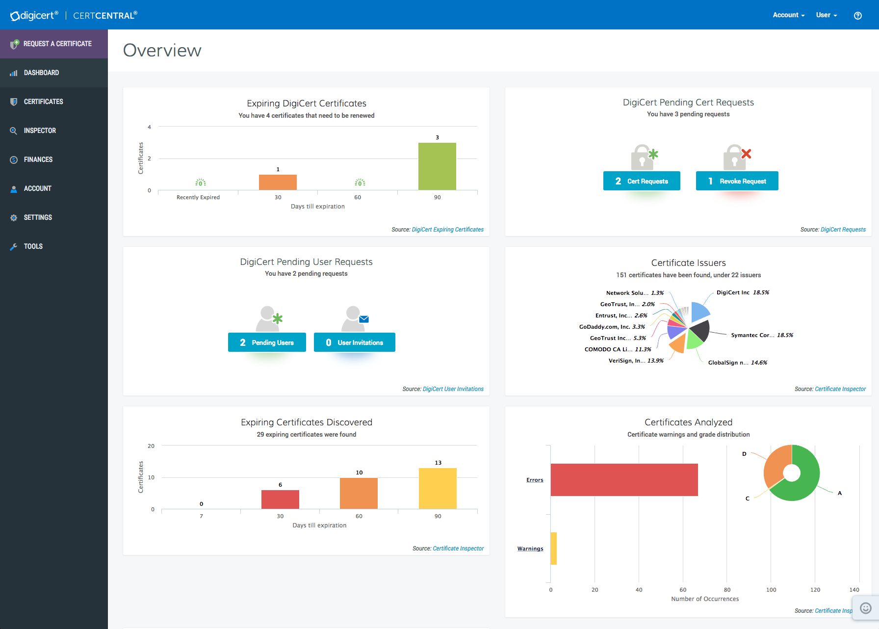Image resolution: width=879 pixels, height=629 pixels.
Task: Expand the Account dropdown in top bar
Action: pos(788,15)
